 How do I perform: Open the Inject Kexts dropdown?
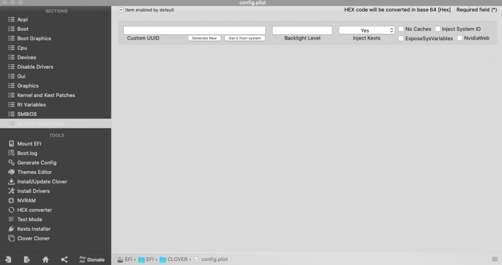(366, 30)
